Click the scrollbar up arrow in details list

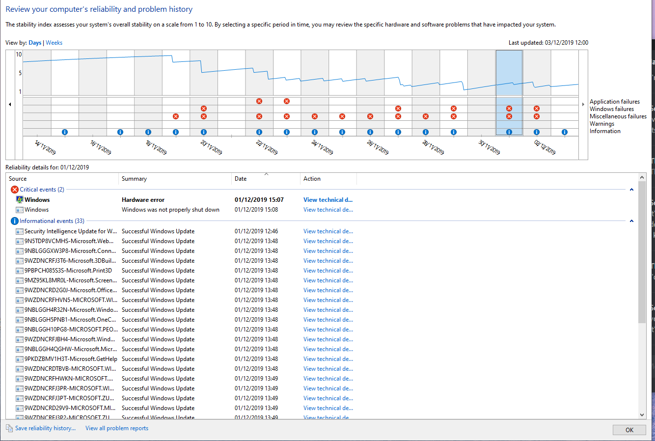tap(642, 177)
